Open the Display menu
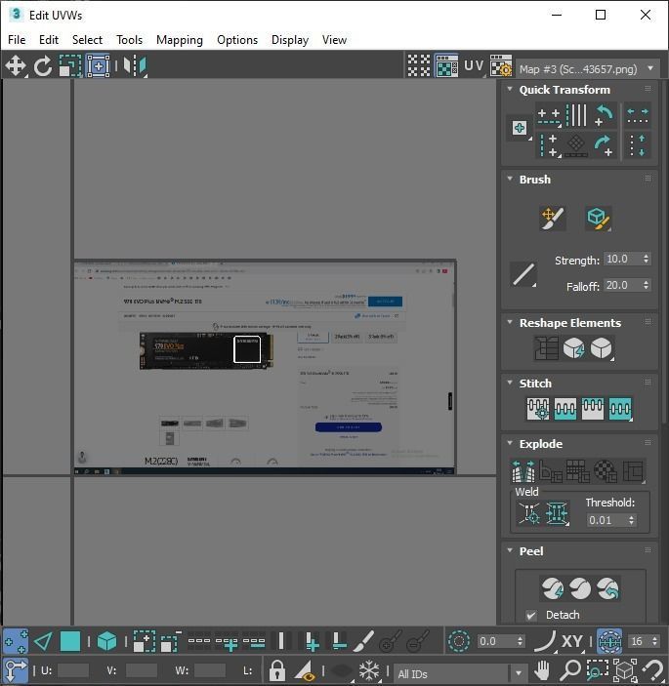Screen dimensions: 669x686 pos(290,40)
